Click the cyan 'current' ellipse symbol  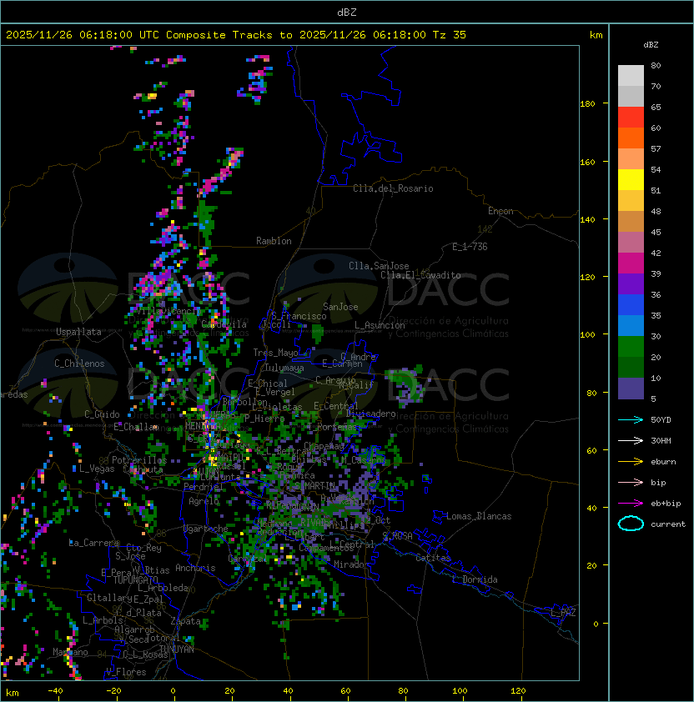pos(631,524)
